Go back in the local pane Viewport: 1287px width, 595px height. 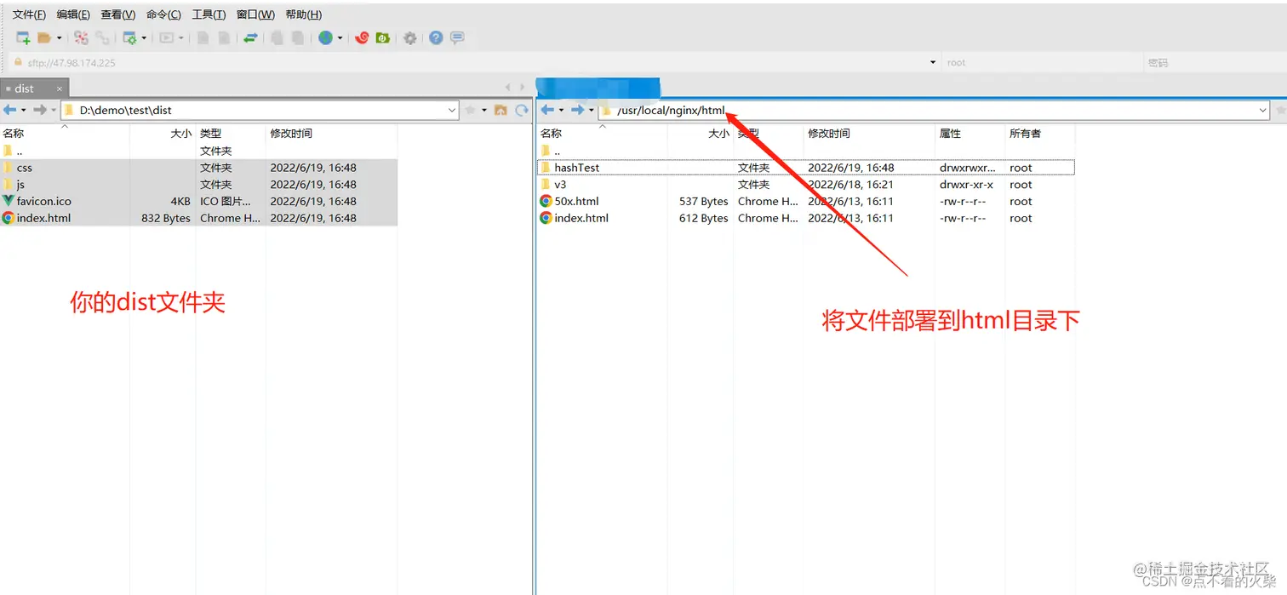(10, 110)
